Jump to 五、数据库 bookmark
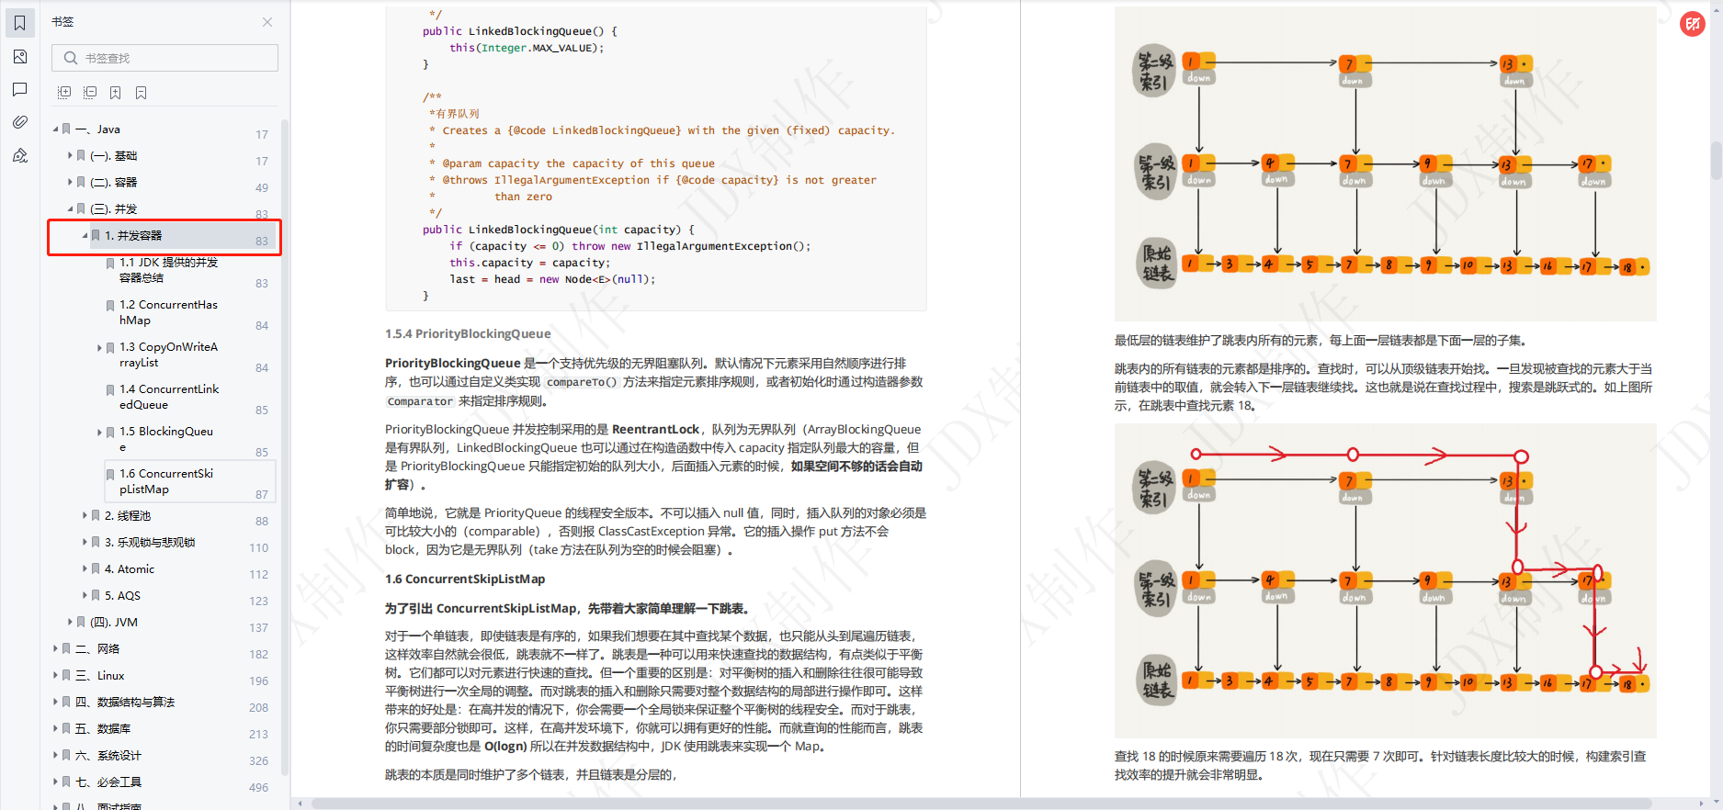This screenshot has height=810, width=1723. click(103, 729)
